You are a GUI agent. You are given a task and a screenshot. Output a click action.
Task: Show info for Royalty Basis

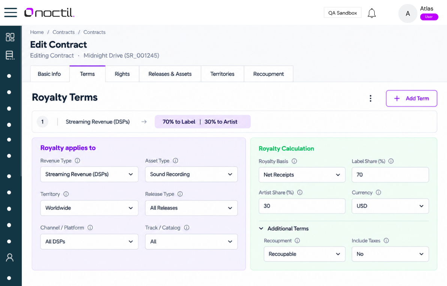294,161
